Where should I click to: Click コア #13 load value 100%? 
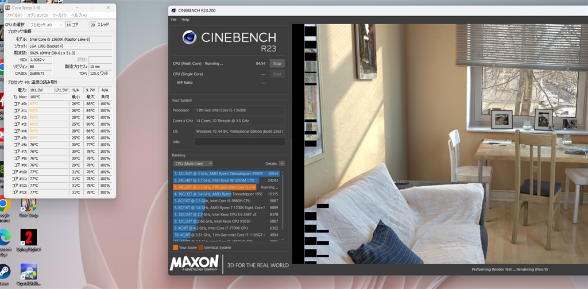coord(105,192)
